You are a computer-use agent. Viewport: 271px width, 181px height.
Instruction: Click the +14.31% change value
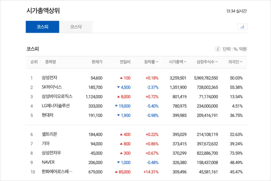coord(151,172)
